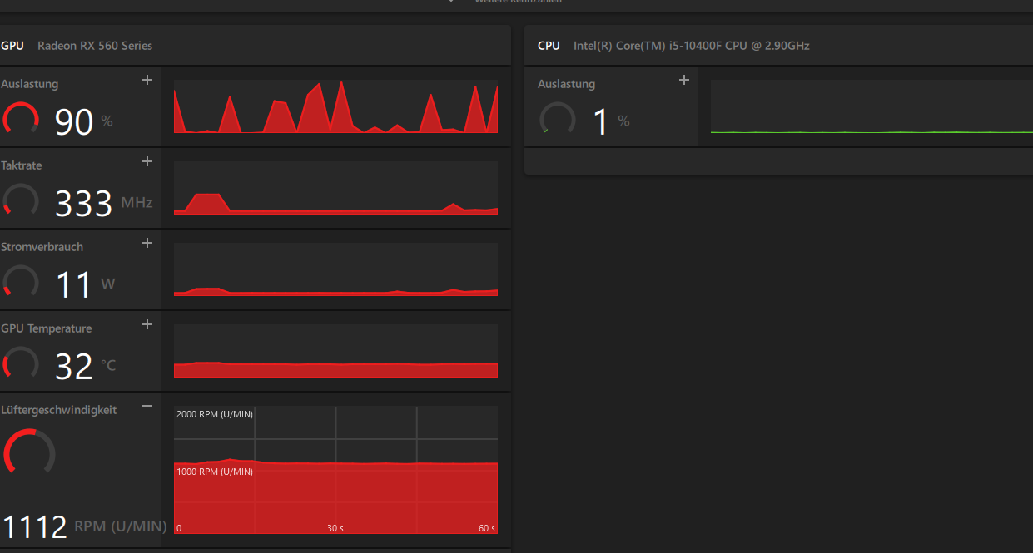Viewport: 1033px width, 553px height.
Task: Click the Stromverbrauch metric label
Action: coord(42,247)
